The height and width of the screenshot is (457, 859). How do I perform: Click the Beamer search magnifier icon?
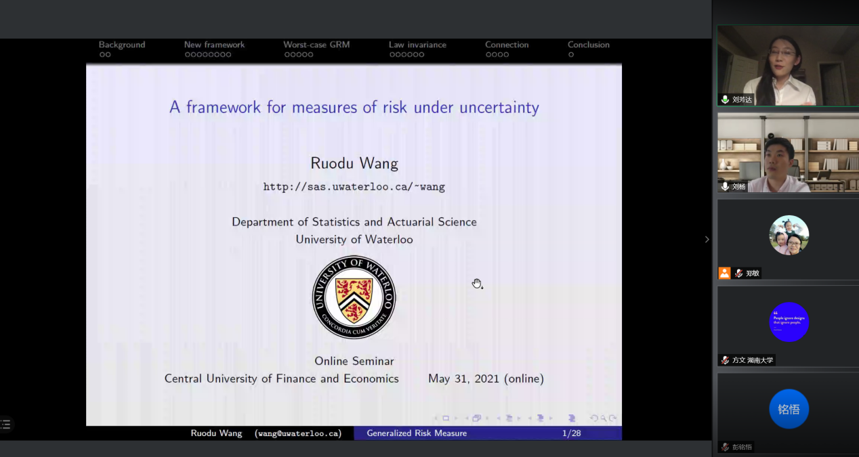tap(603, 418)
